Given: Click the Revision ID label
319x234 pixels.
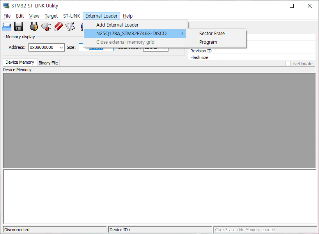Looking at the screenshot, I should click(x=201, y=51).
